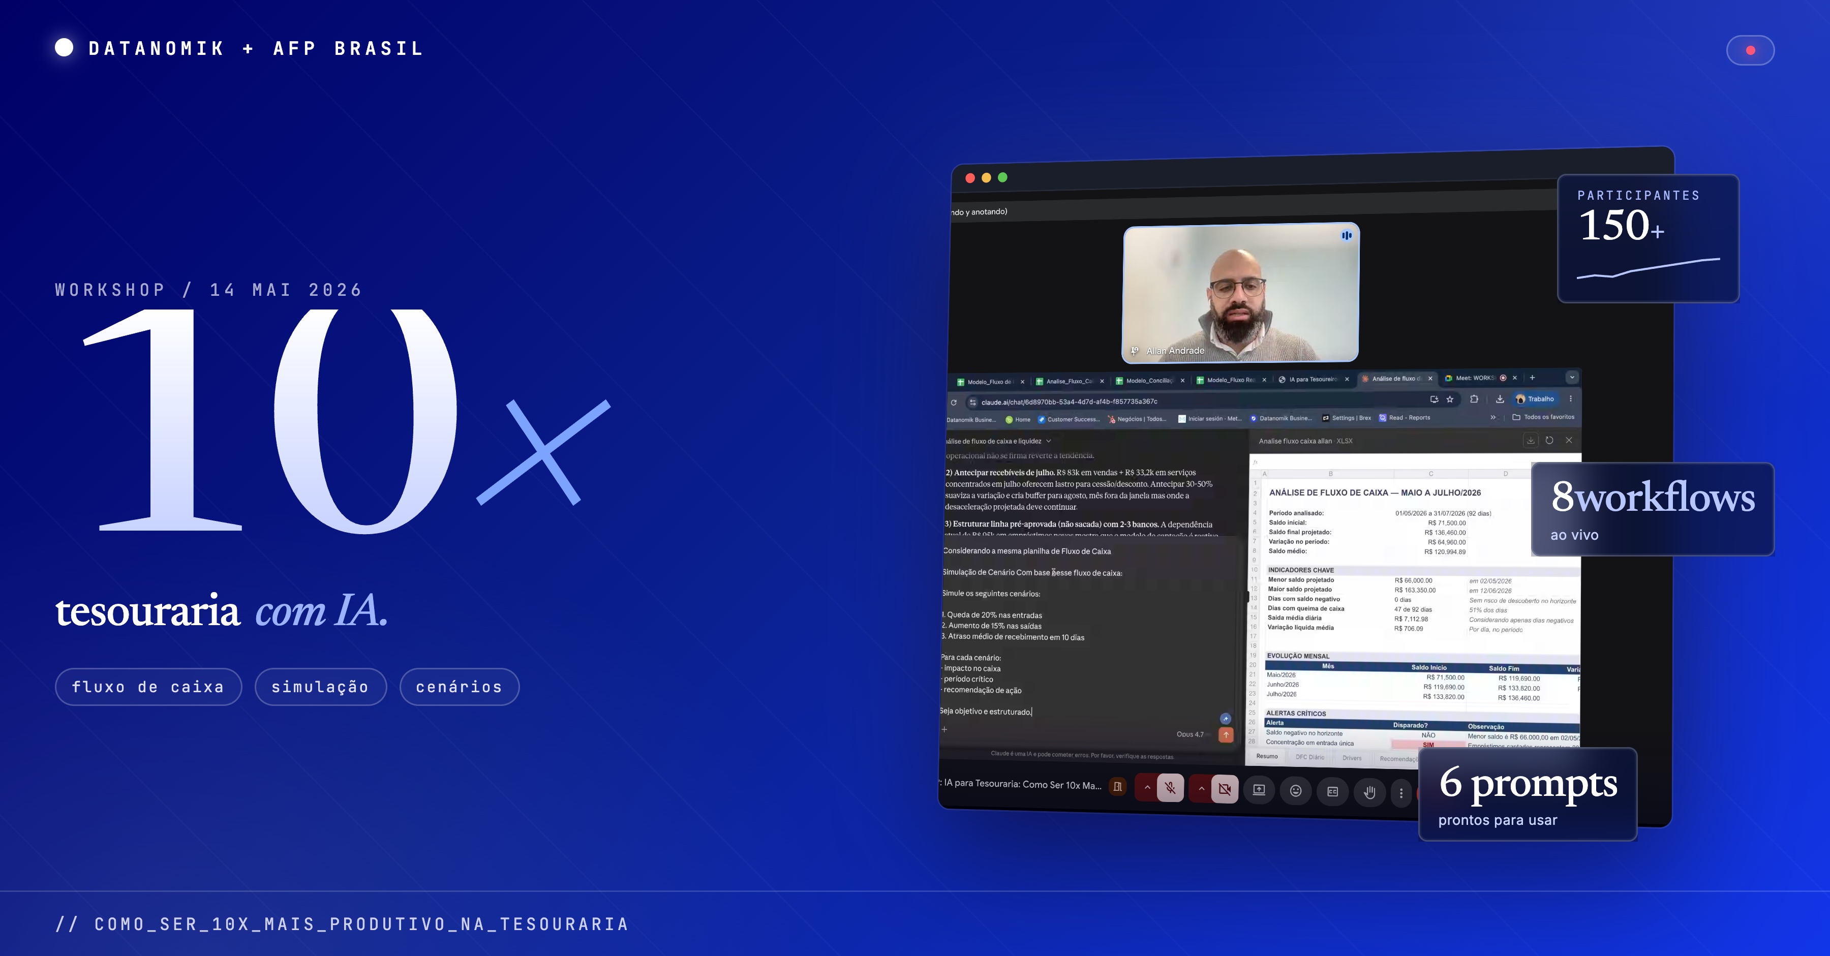Send a reaction with the emoji button

pos(1296,790)
